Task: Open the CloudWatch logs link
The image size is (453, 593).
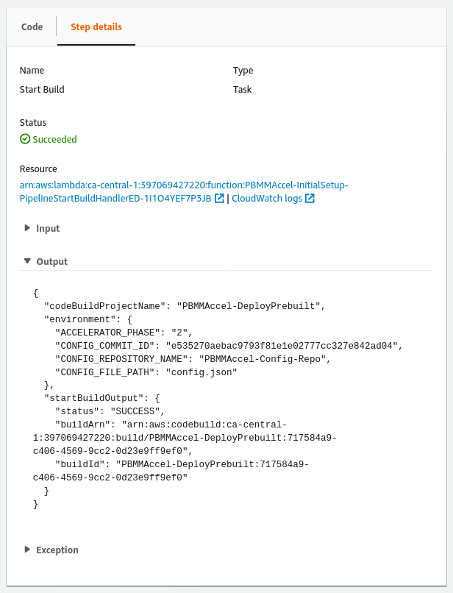Action: click(266, 199)
